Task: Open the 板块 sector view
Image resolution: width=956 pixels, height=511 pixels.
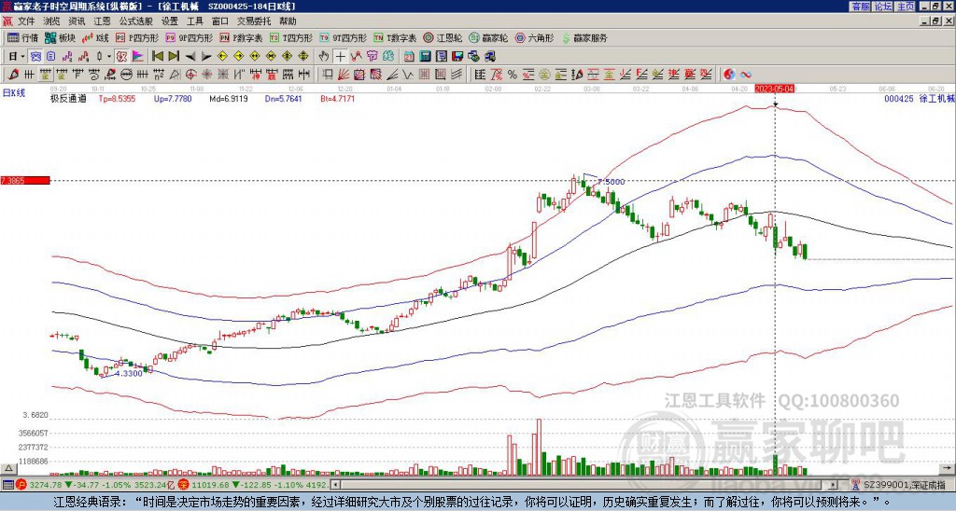Action: point(60,37)
